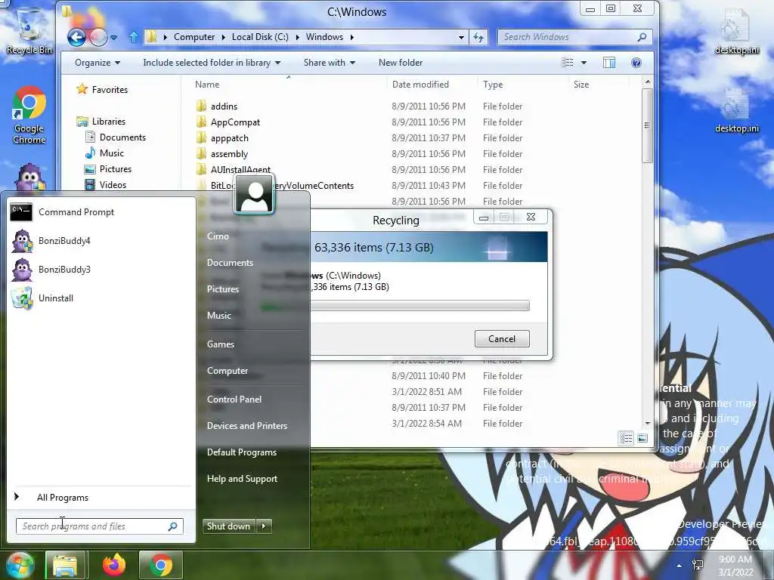
Task: Expand the view options dropdown arrow
Action: click(584, 63)
